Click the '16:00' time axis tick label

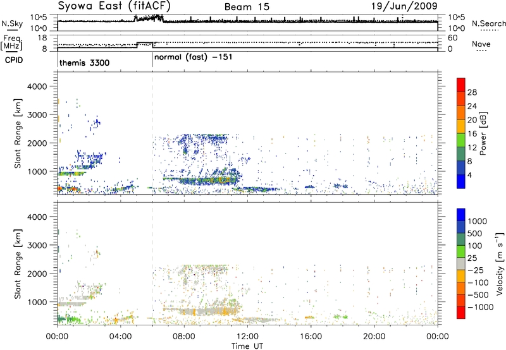311,337
